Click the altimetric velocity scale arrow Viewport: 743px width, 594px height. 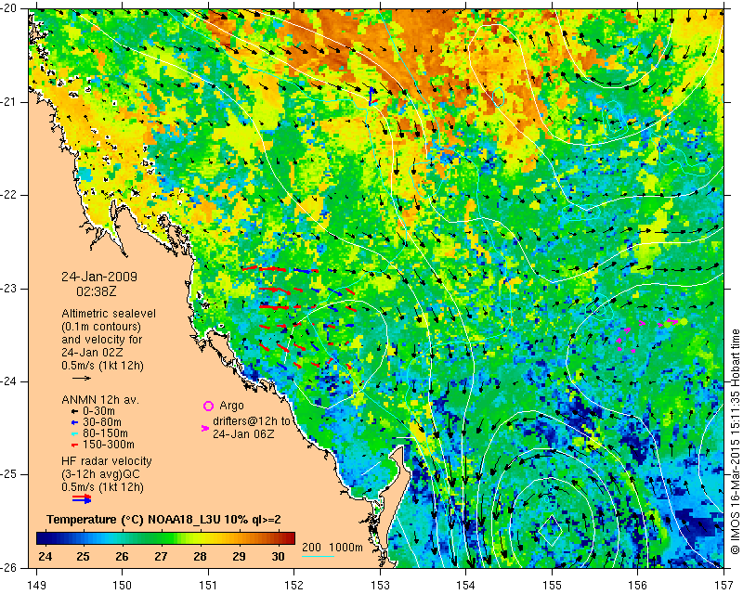82,378
